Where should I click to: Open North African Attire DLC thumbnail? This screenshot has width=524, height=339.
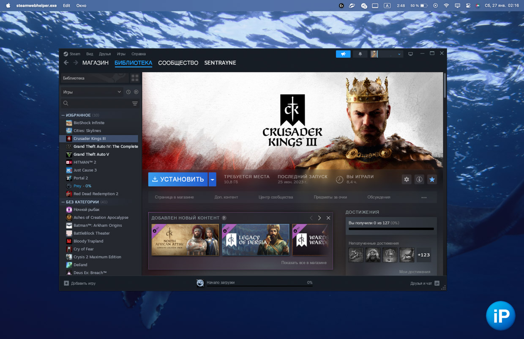point(185,240)
